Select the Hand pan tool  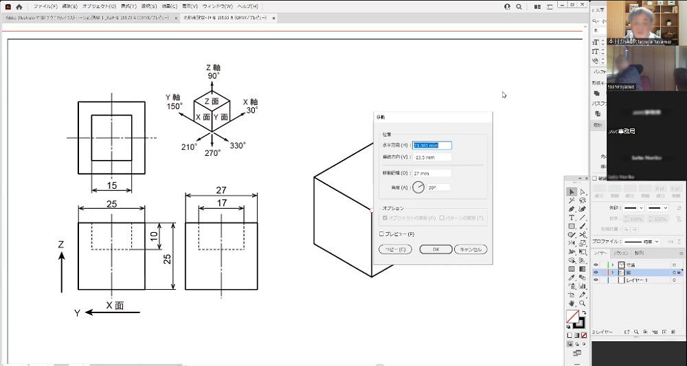point(572,303)
